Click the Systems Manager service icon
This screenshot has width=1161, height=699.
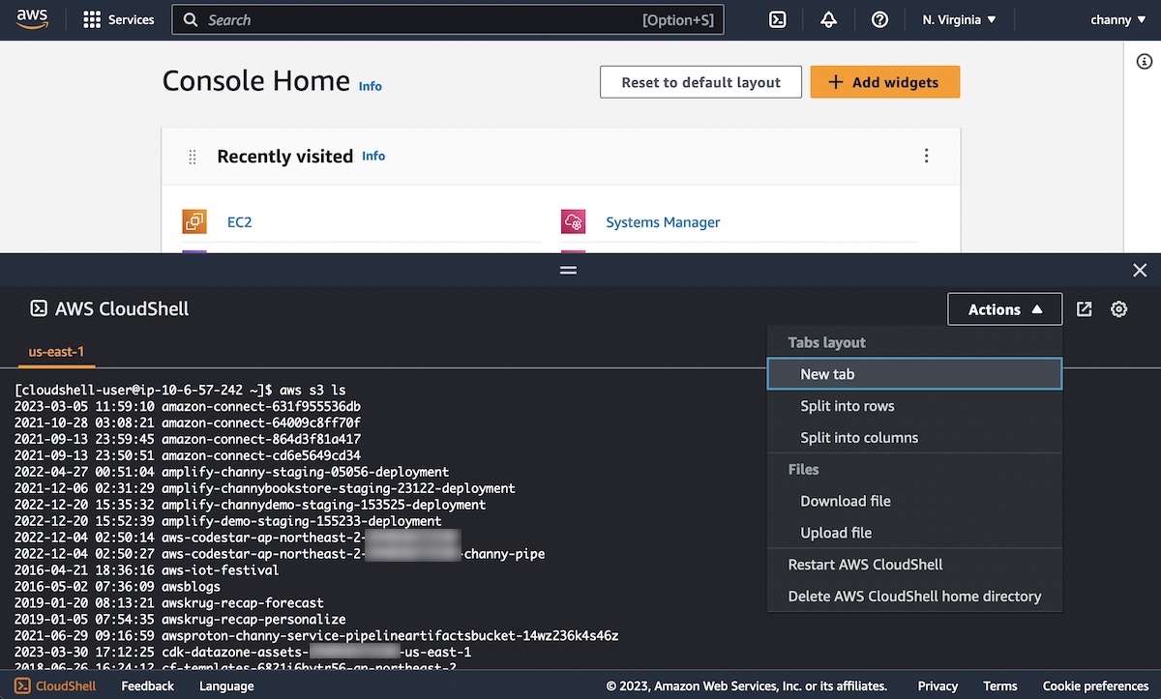point(574,221)
